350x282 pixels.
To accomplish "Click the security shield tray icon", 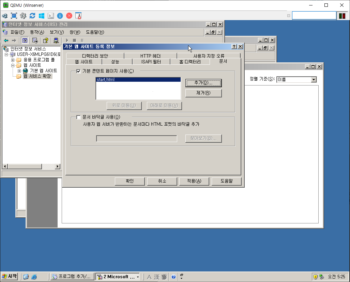I will point(315,277).
